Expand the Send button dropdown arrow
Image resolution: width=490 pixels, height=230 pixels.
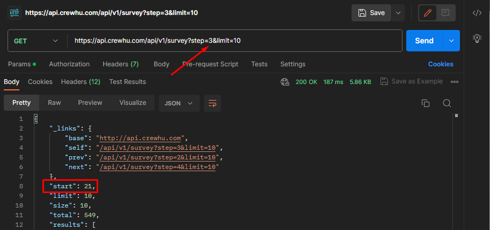click(451, 41)
